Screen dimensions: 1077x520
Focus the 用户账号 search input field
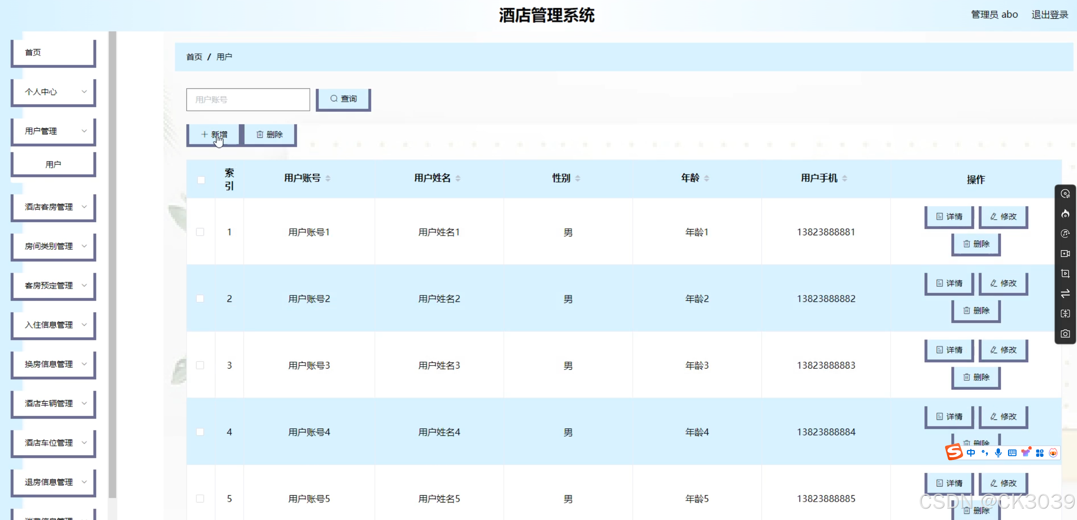[248, 99]
